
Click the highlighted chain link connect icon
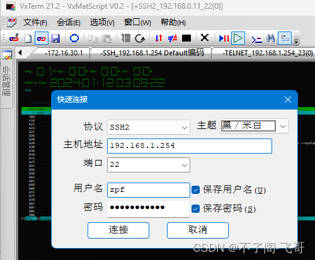(x=42, y=38)
